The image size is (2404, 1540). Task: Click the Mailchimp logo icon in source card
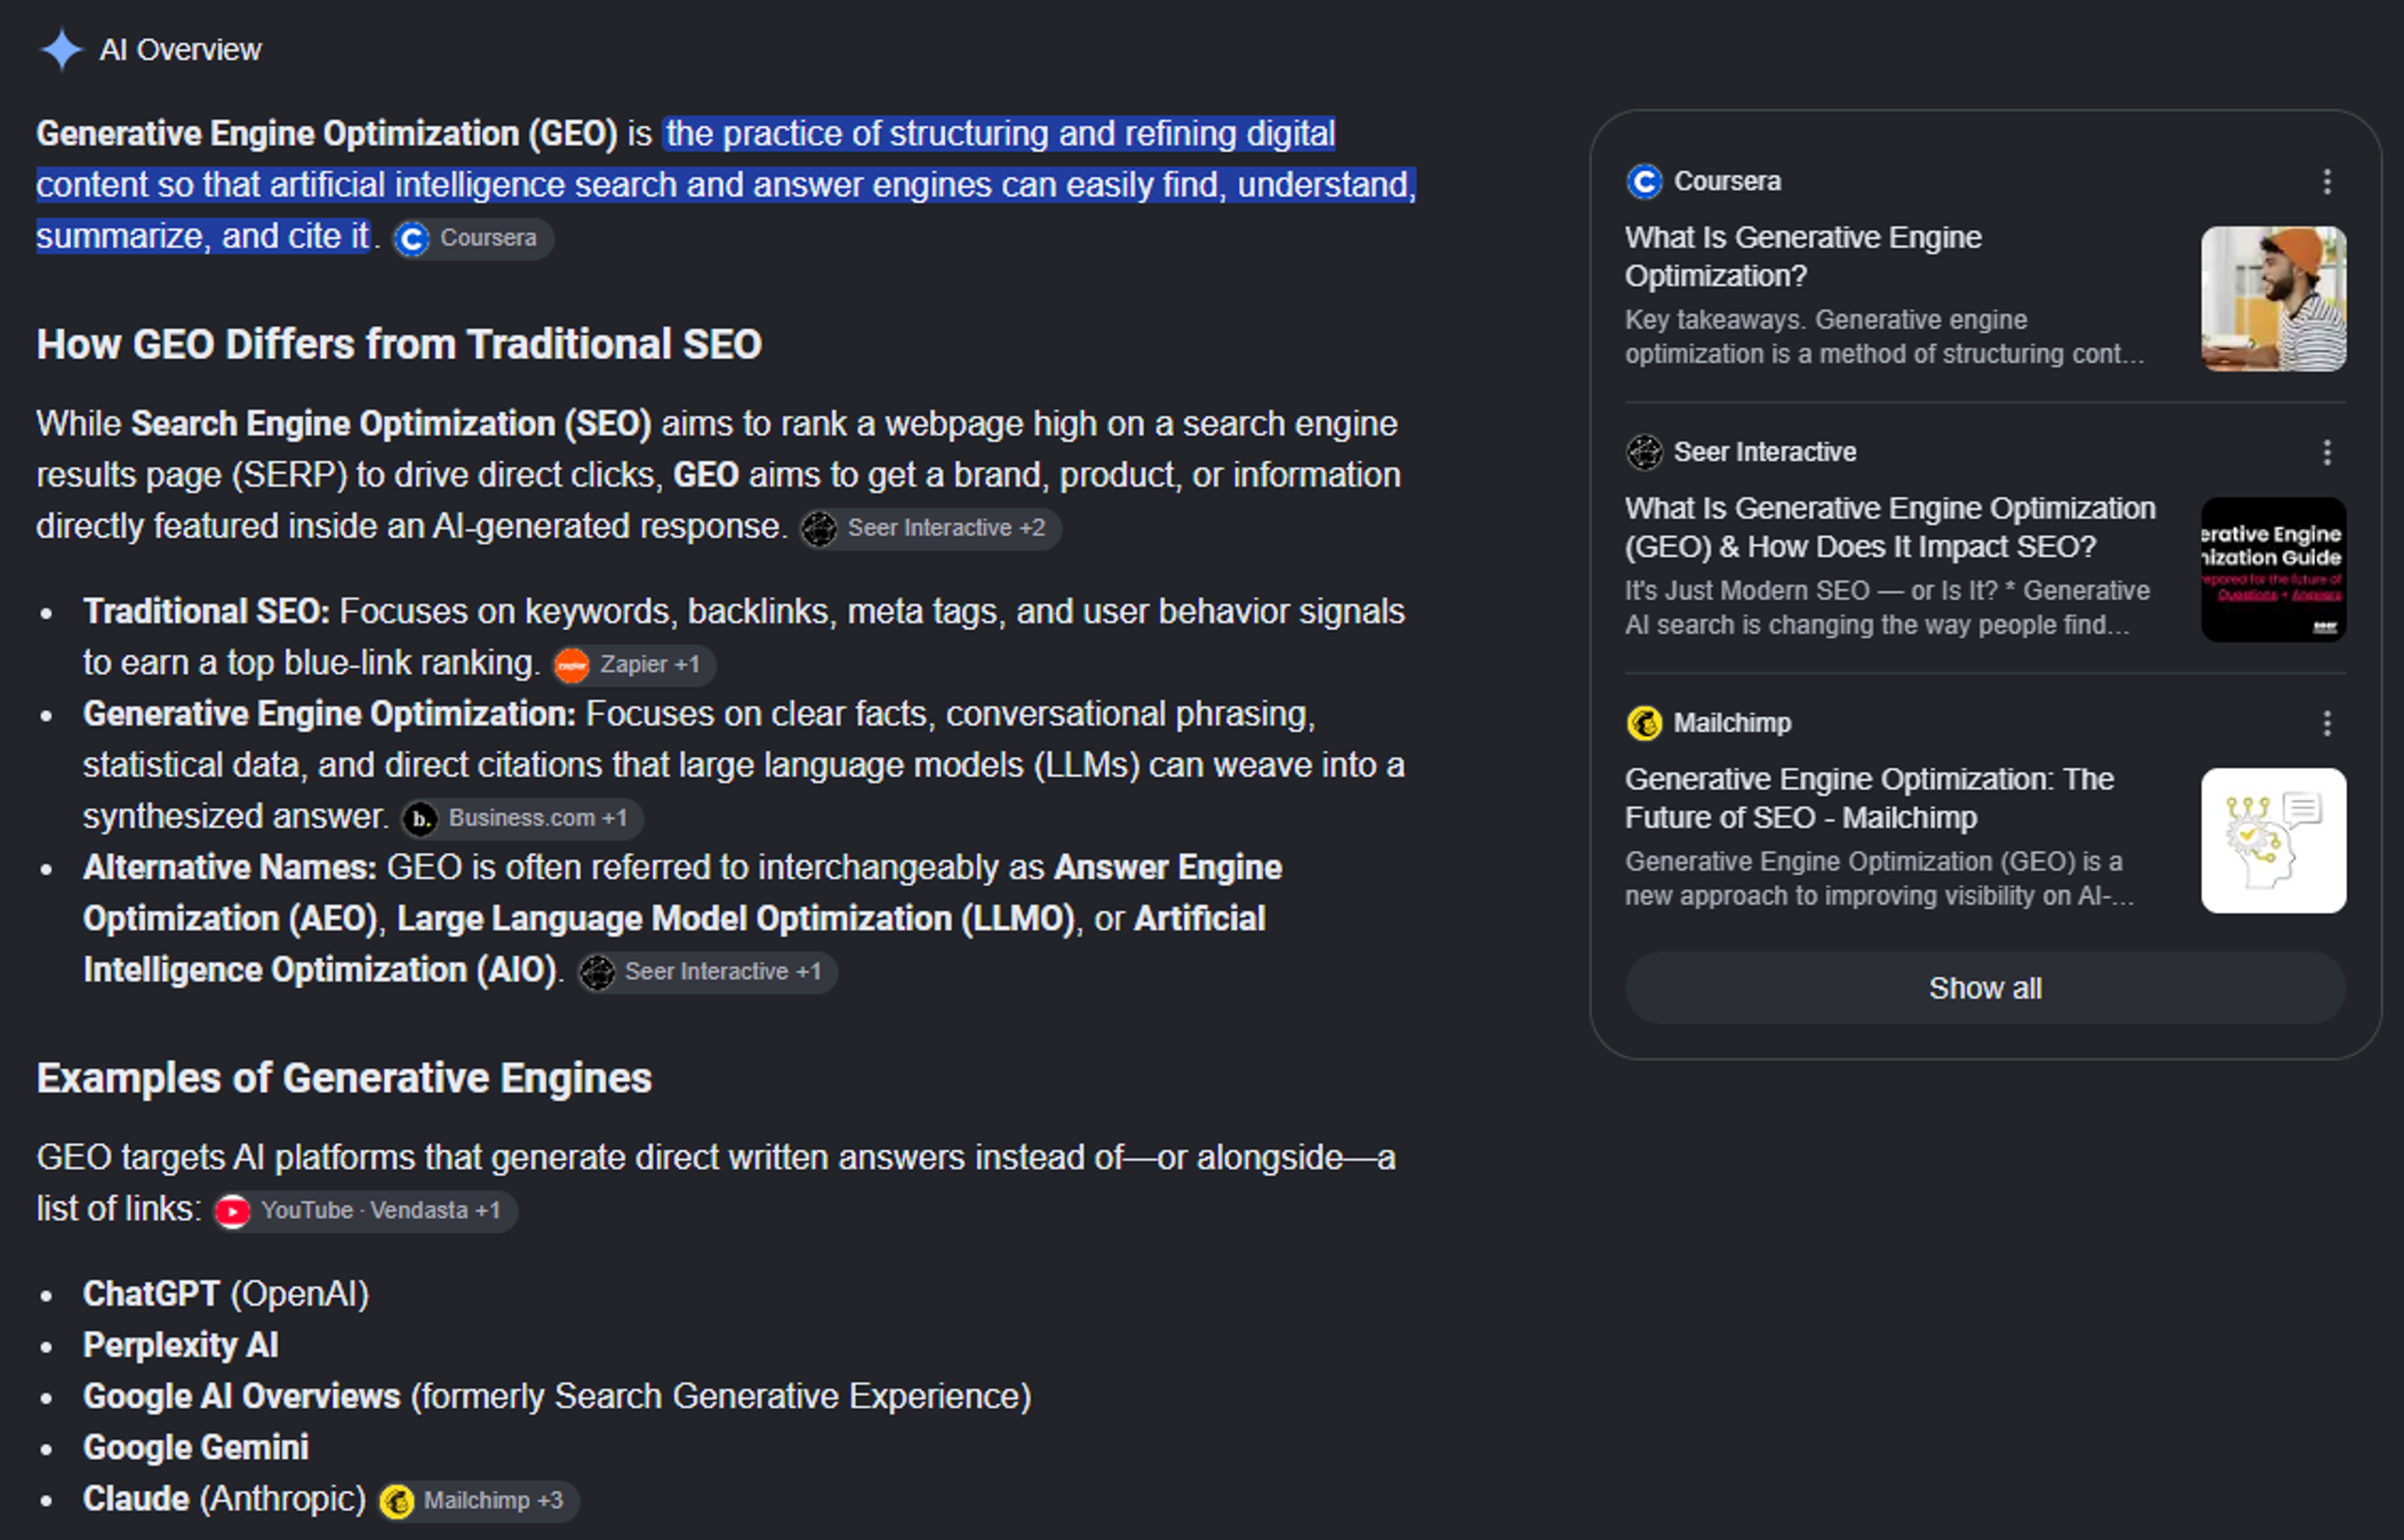pos(1644,723)
